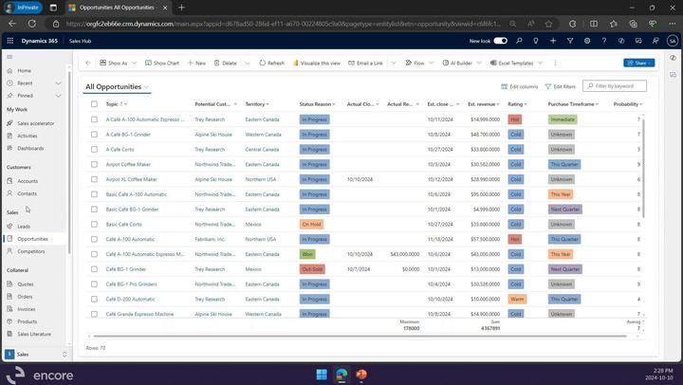Open a new browser tab

pos(181,8)
